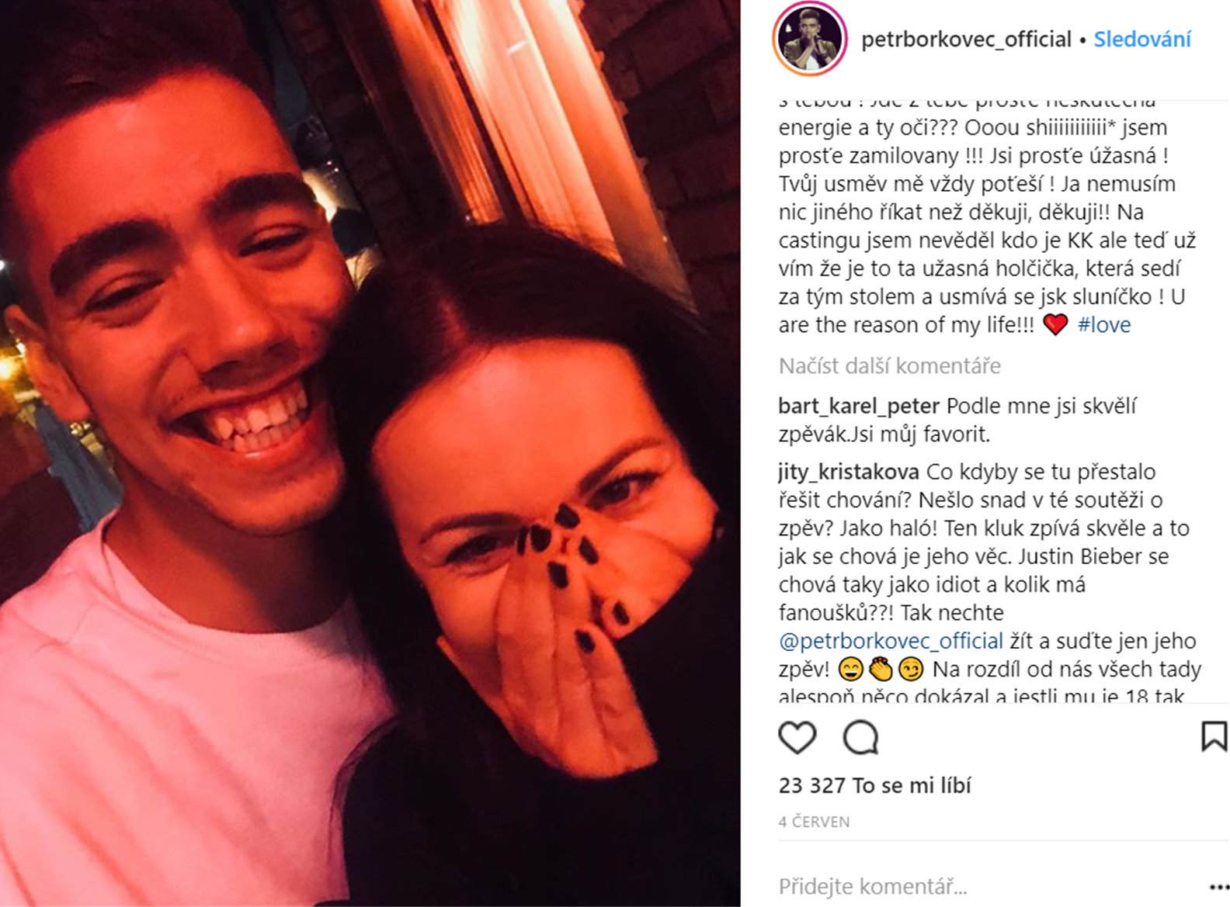Like the post with the heart icon
This screenshot has height=907, width=1230.
(x=797, y=737)
